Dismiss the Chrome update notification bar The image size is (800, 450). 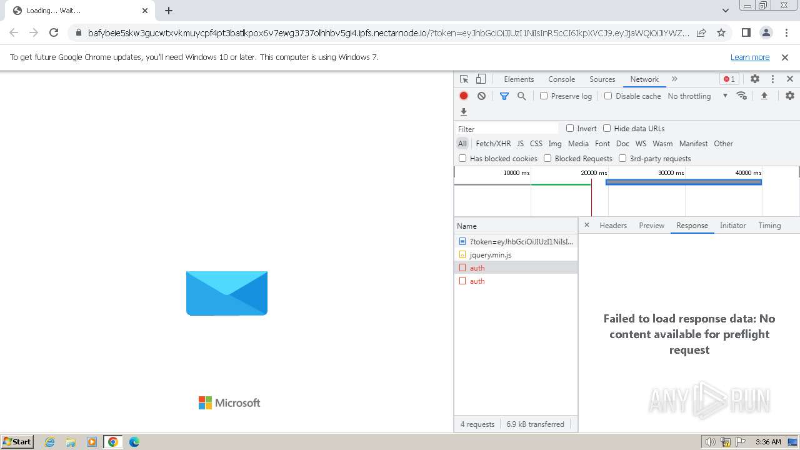point(785,57)
